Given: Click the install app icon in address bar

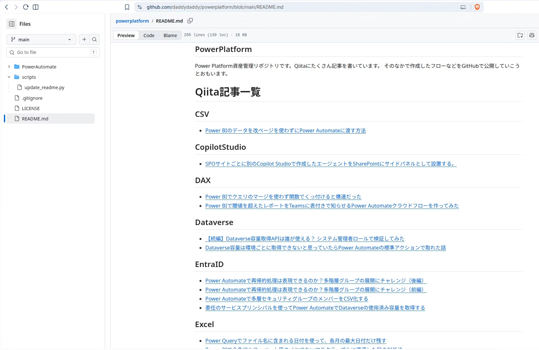Looking at the screenshot, I should (x=463, y=7).
